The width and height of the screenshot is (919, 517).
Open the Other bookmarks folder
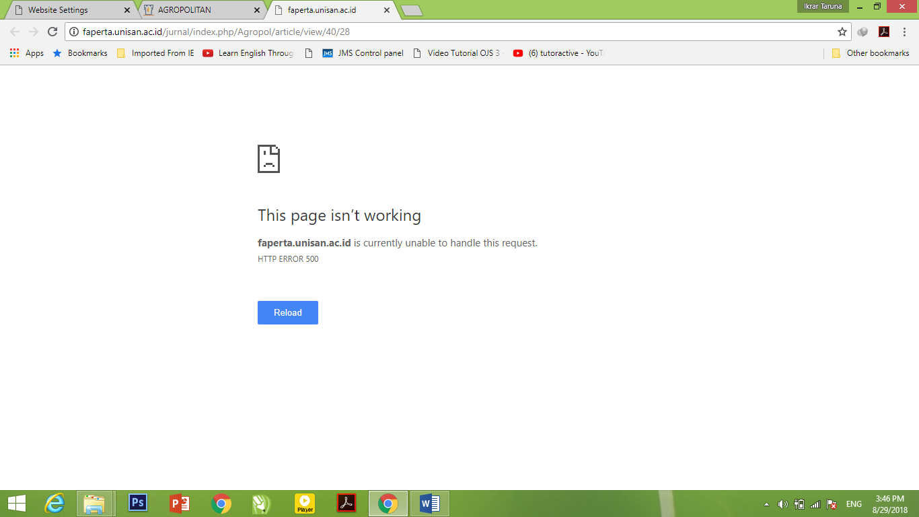coord(871,53)
